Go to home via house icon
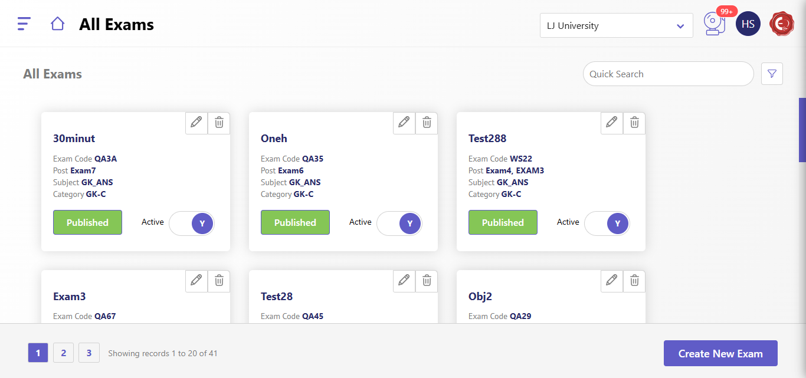Viewport: 806px width, 378px height. click(57, 24)
